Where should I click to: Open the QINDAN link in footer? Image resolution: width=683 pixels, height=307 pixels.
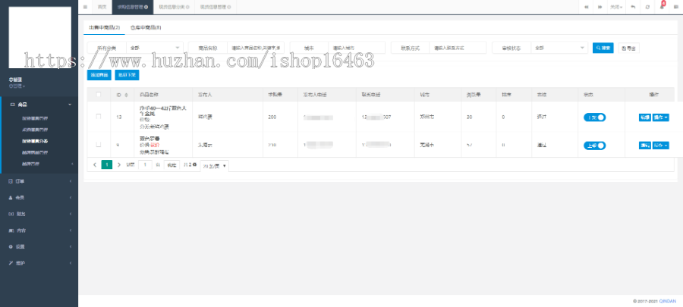click(667, 301)
